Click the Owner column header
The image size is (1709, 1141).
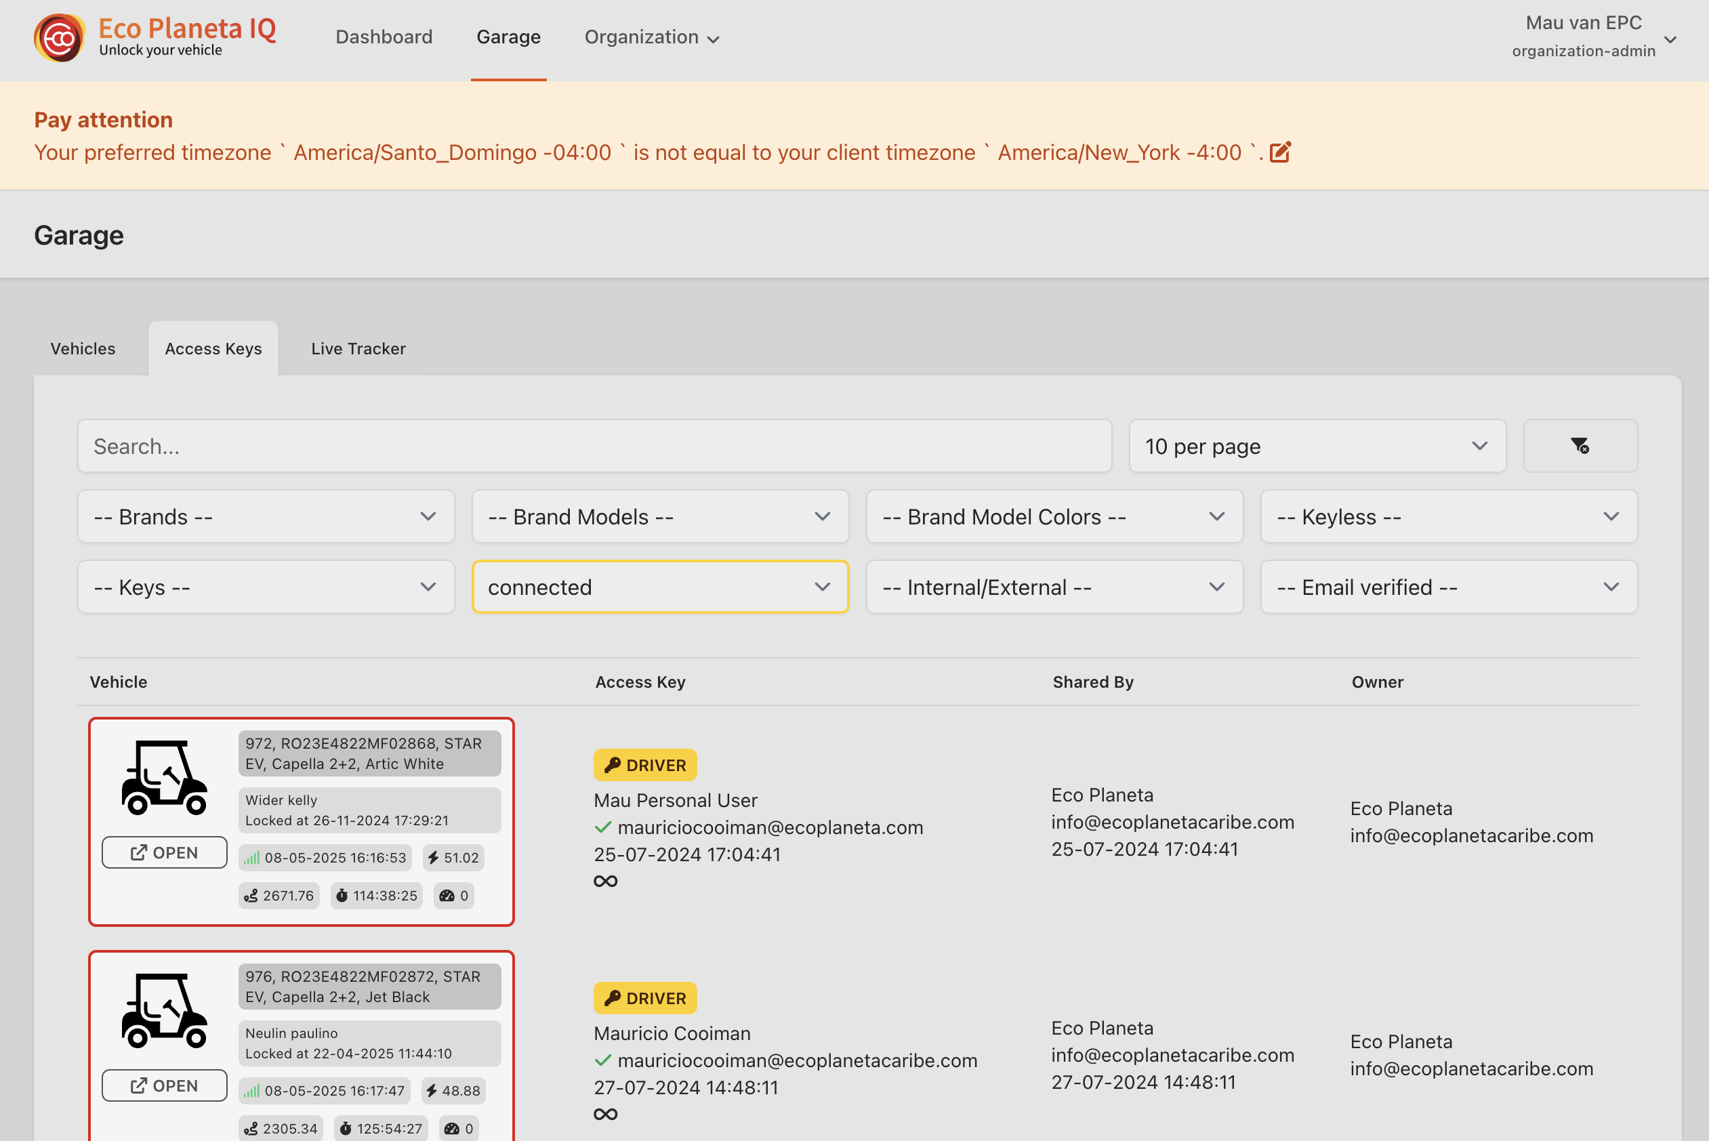(1377, 682)
